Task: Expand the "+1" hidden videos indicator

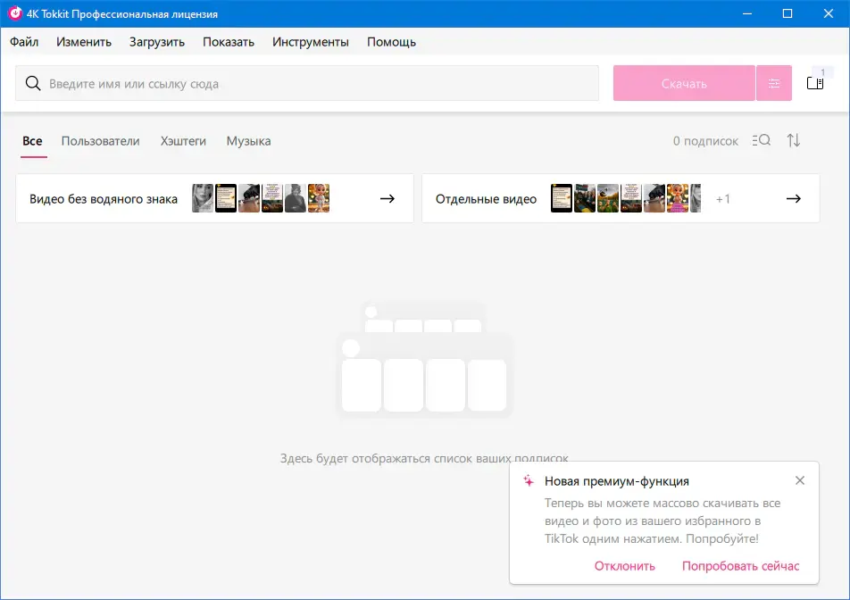Action: point(723,198)
